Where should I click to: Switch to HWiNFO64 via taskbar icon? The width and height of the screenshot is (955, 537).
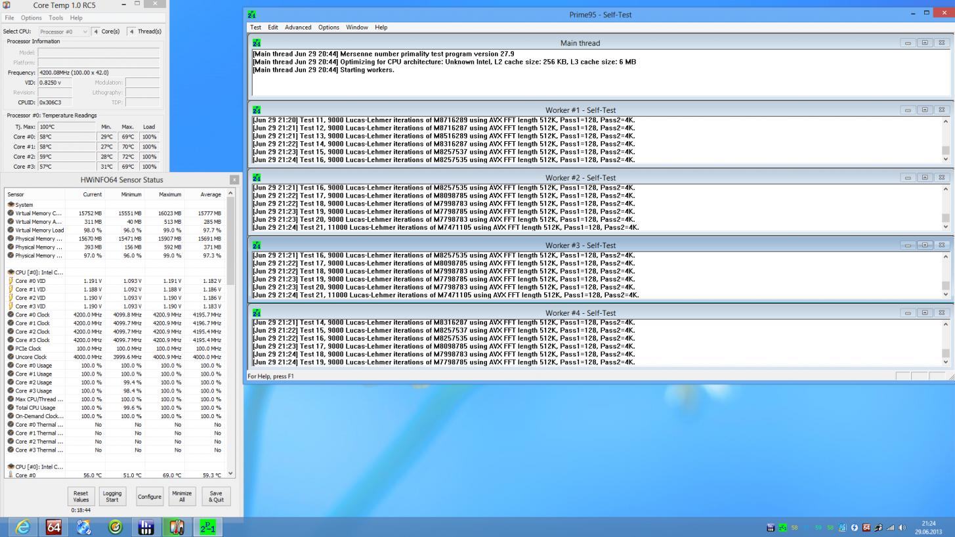[146, 527]
